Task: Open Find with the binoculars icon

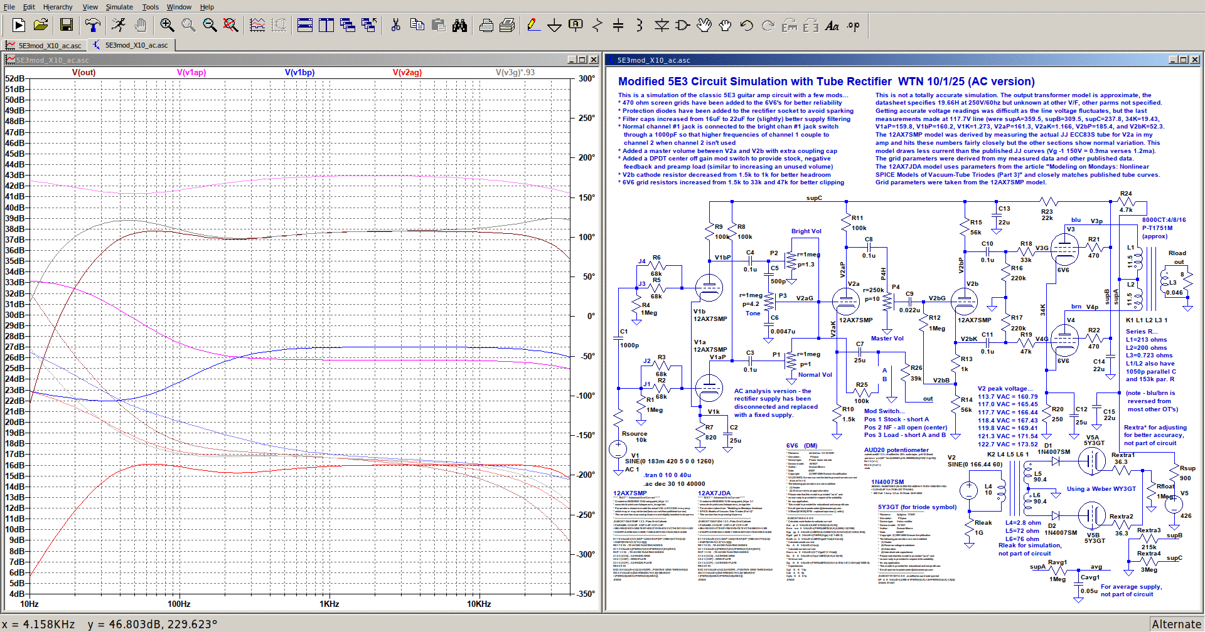Action: (460, 25)
